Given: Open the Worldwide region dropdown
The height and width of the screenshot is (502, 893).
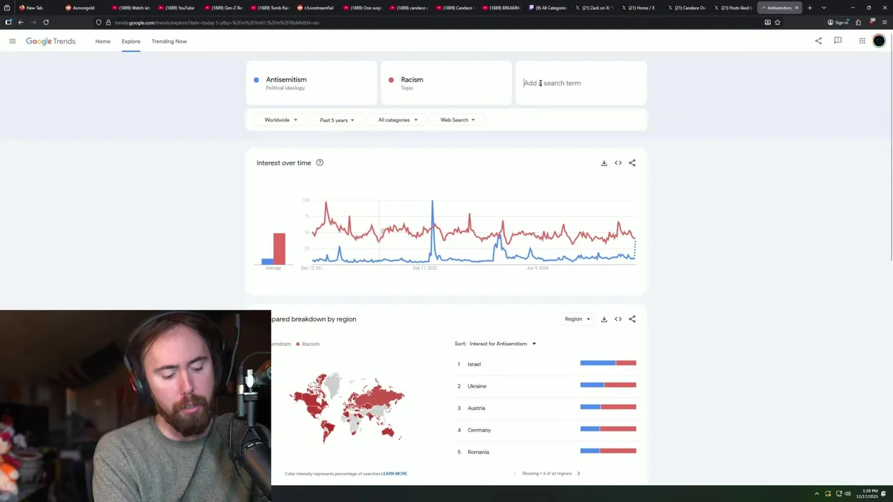Looking at the screenshot, I should click(x=280, y=120).
